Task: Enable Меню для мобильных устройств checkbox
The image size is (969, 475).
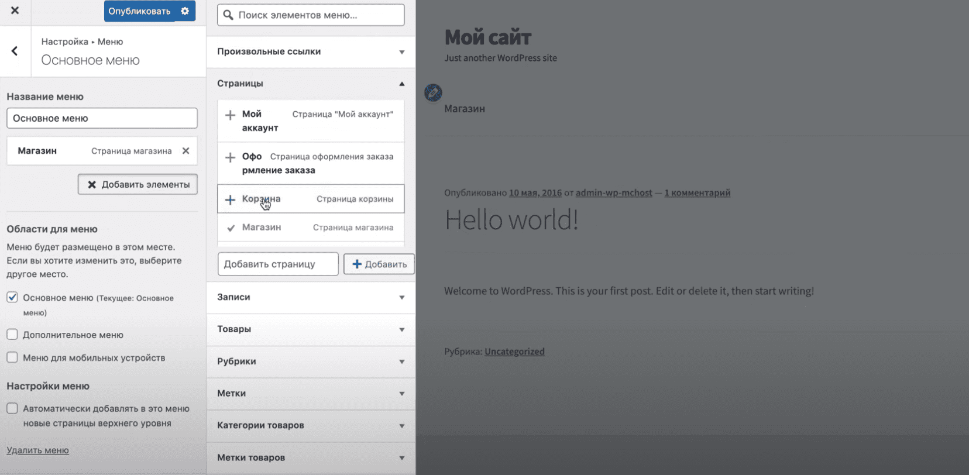Action: pos(12,357)
